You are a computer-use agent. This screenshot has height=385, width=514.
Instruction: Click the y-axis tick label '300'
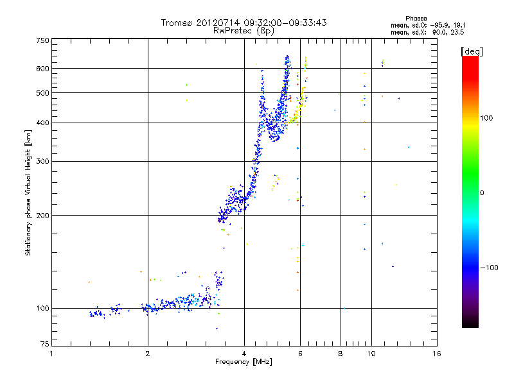[x=42, y=161]
